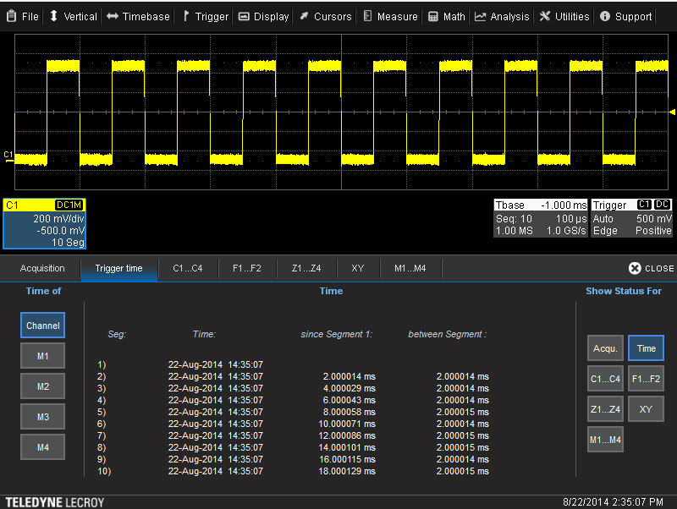Show status for XY display

[646, 409]
